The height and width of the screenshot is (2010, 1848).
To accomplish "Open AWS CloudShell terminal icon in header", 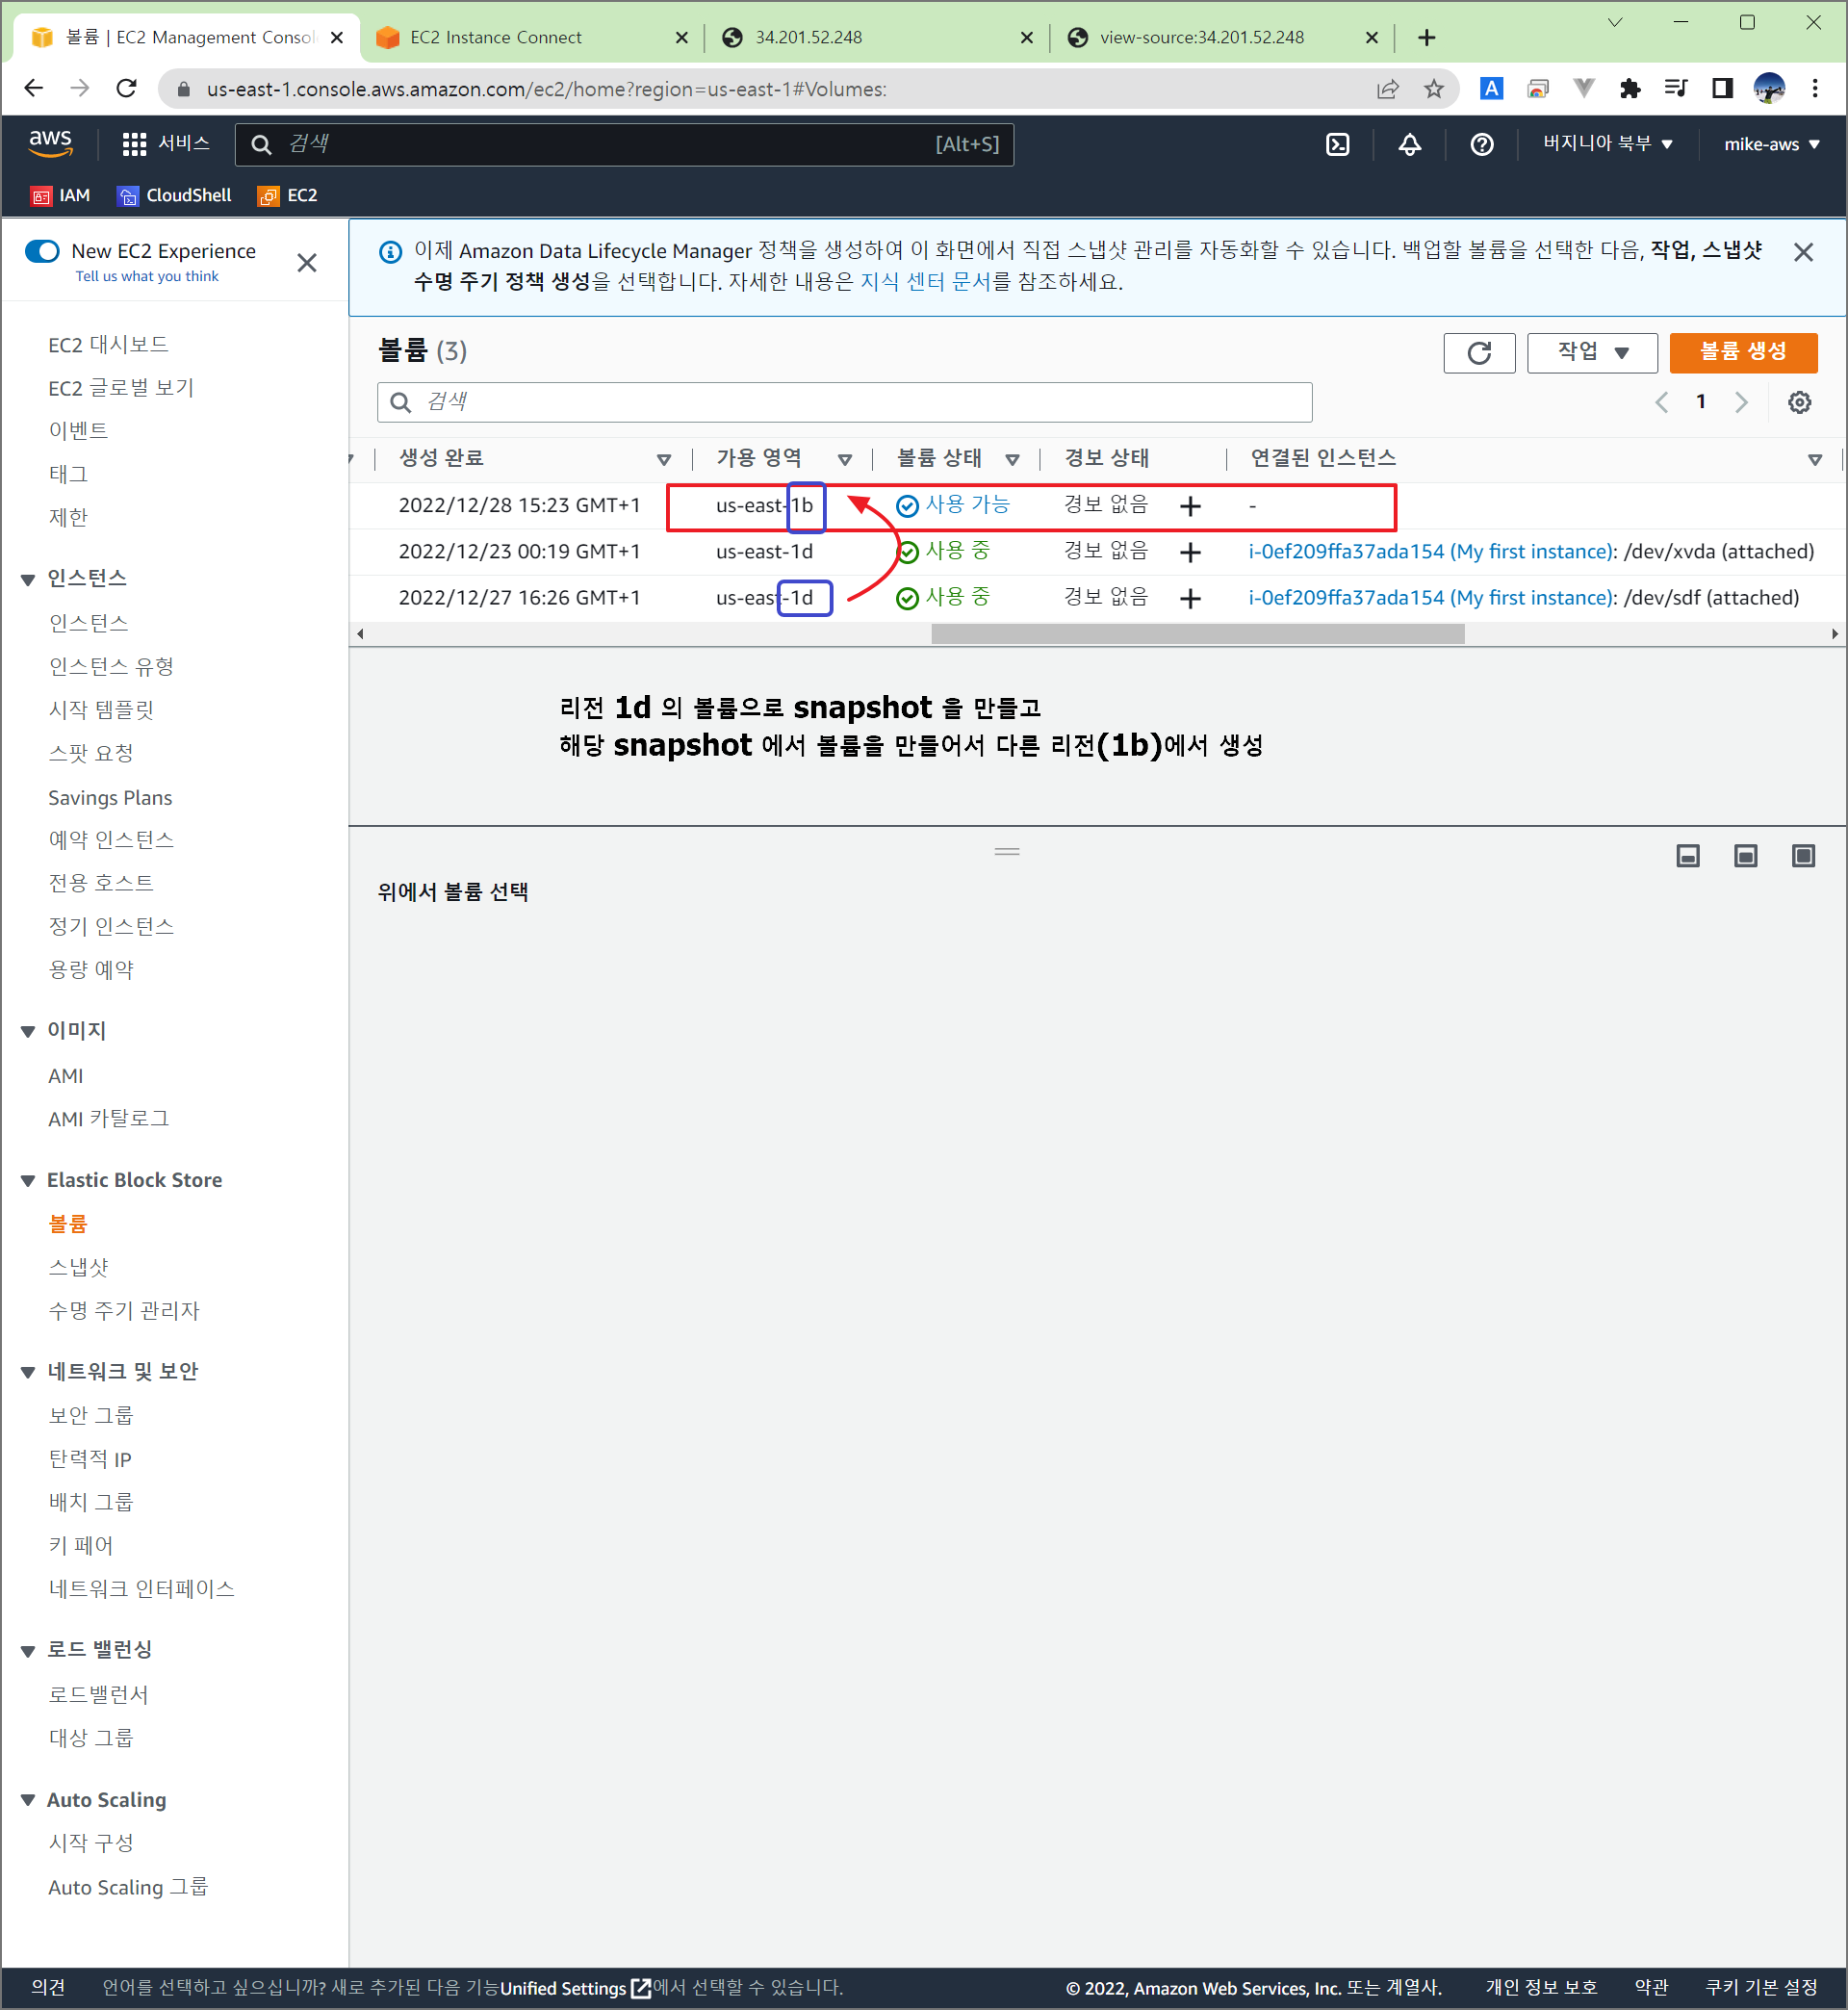I will [1337, 144].
